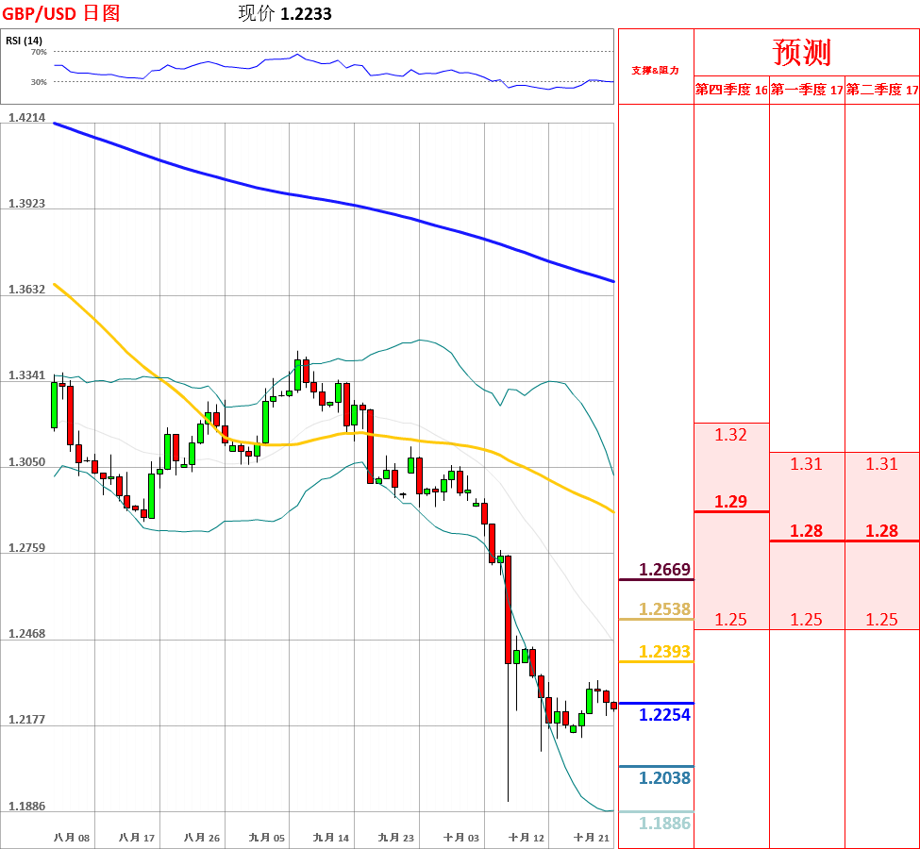Click the 1.2759 price axis label

[27, 547]
